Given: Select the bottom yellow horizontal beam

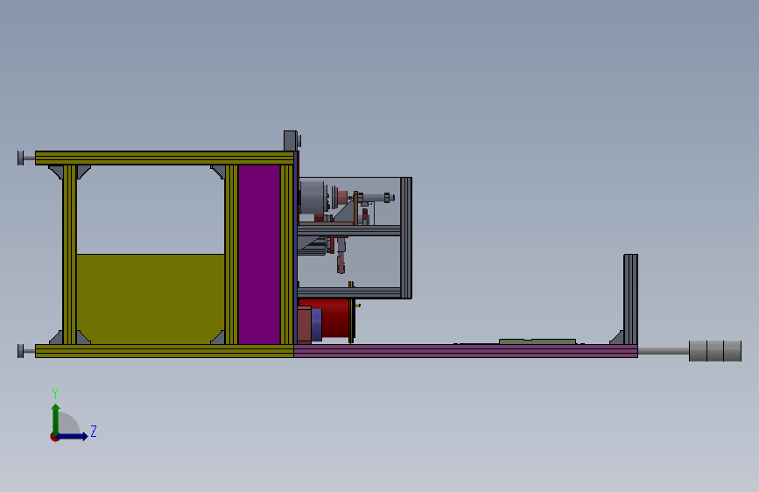Looking at the screenshot, I should click(x=165, y=350).
